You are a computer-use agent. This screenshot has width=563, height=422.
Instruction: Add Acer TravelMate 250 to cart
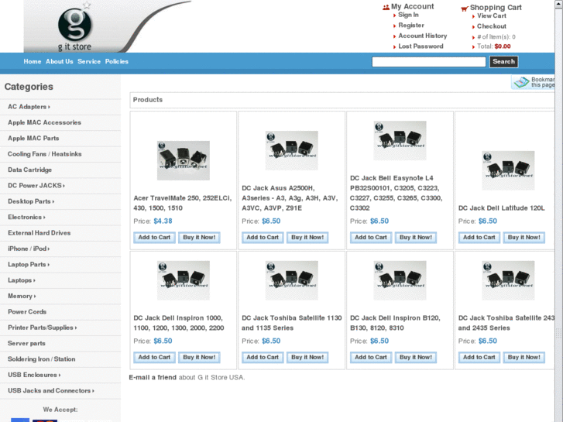pyautogui.click(x=154, y=238)
